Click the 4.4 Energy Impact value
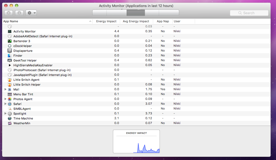Screen dimensions: 276x160 tap(116, 31)
